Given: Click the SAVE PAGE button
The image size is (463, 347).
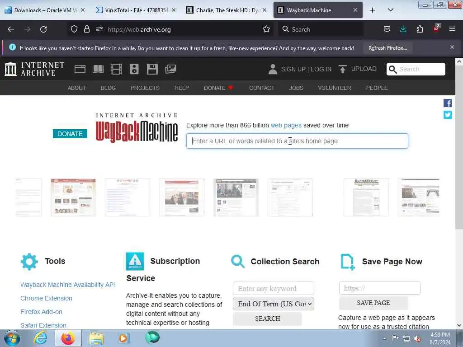Looking at the screenshot, I should pos(373,303).
